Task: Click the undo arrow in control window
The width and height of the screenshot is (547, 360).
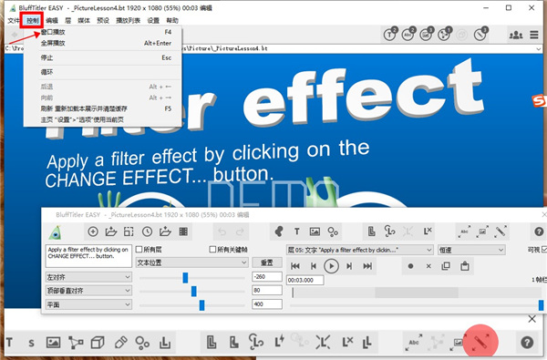Action: [x=222, y=231]
